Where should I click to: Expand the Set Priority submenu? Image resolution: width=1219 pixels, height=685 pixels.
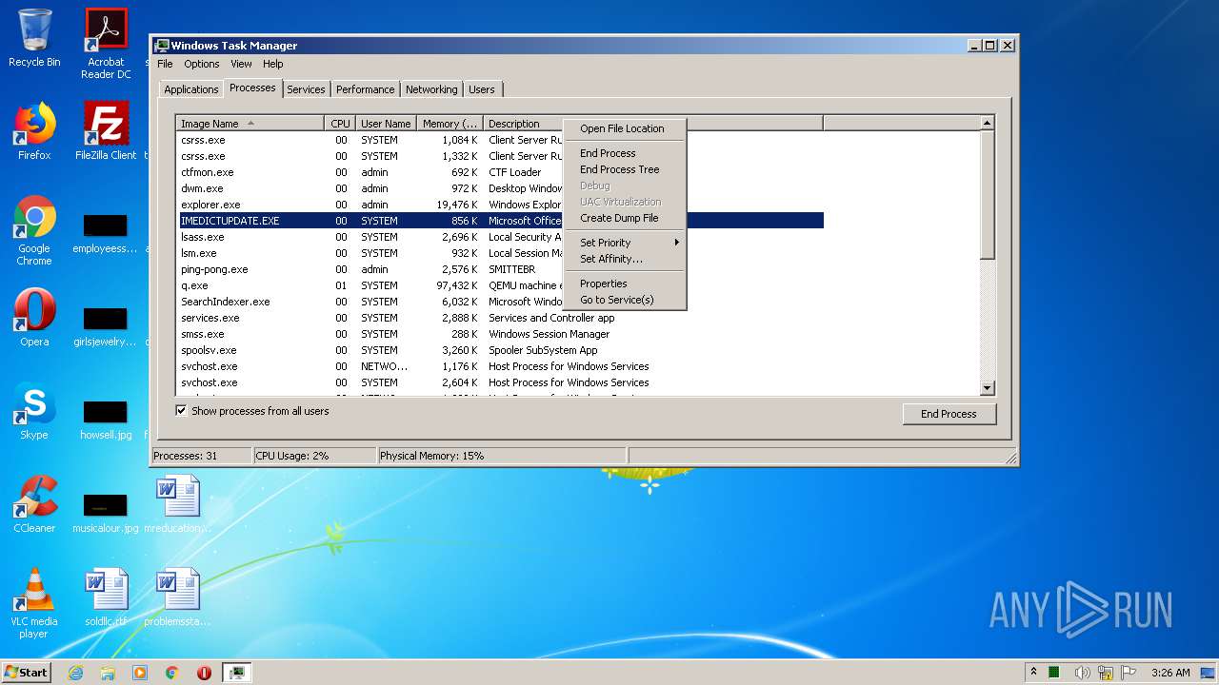(x=625, y=243)
